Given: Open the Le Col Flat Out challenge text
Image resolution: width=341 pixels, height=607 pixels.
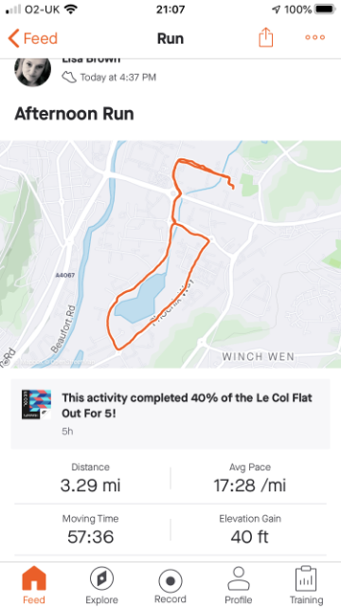Looking at the screenshot, I should [x=187, y=405].
